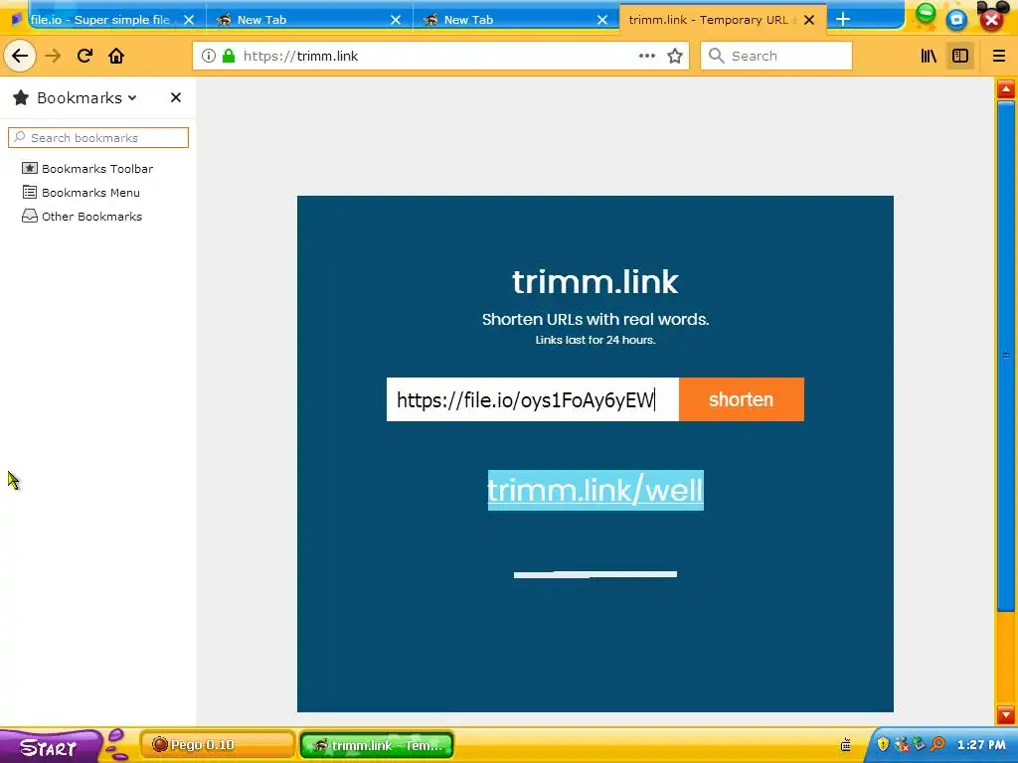
Task: Click the forward navigation arrow
Action: [x=53, y=56]
